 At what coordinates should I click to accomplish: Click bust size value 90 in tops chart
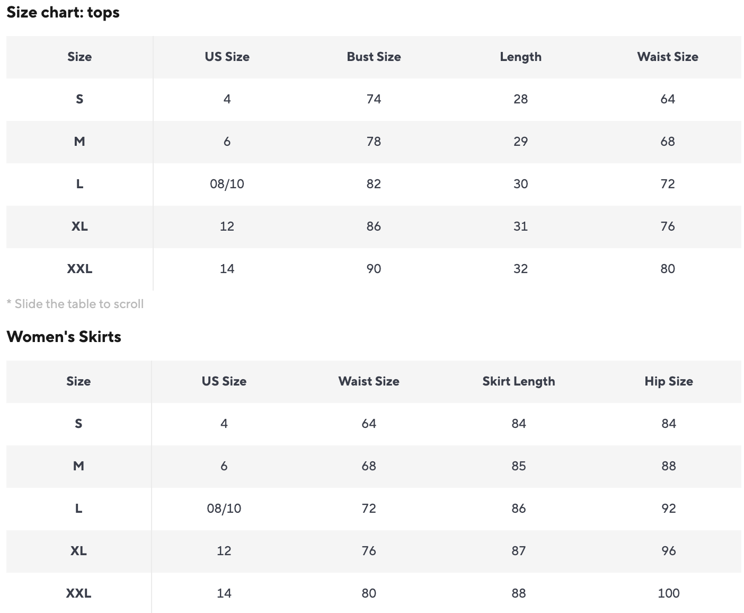[x=374, y=269]
